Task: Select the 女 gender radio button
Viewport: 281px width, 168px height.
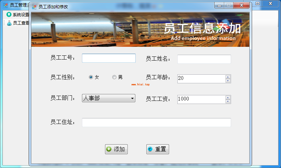Action: 91,77
